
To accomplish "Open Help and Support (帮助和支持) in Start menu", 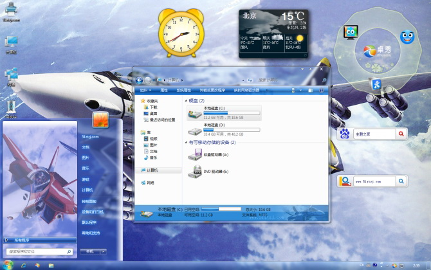I will point(91,233).
